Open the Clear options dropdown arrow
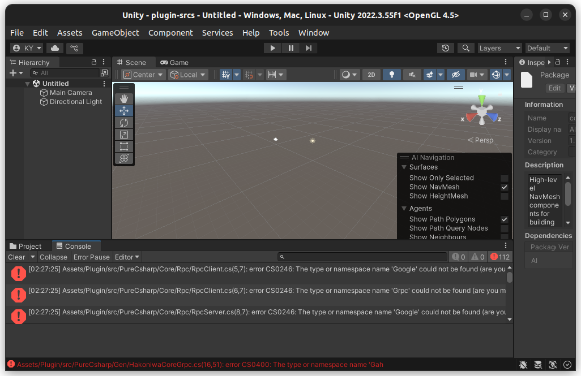 pyautogui.click(x=33, y=257)
